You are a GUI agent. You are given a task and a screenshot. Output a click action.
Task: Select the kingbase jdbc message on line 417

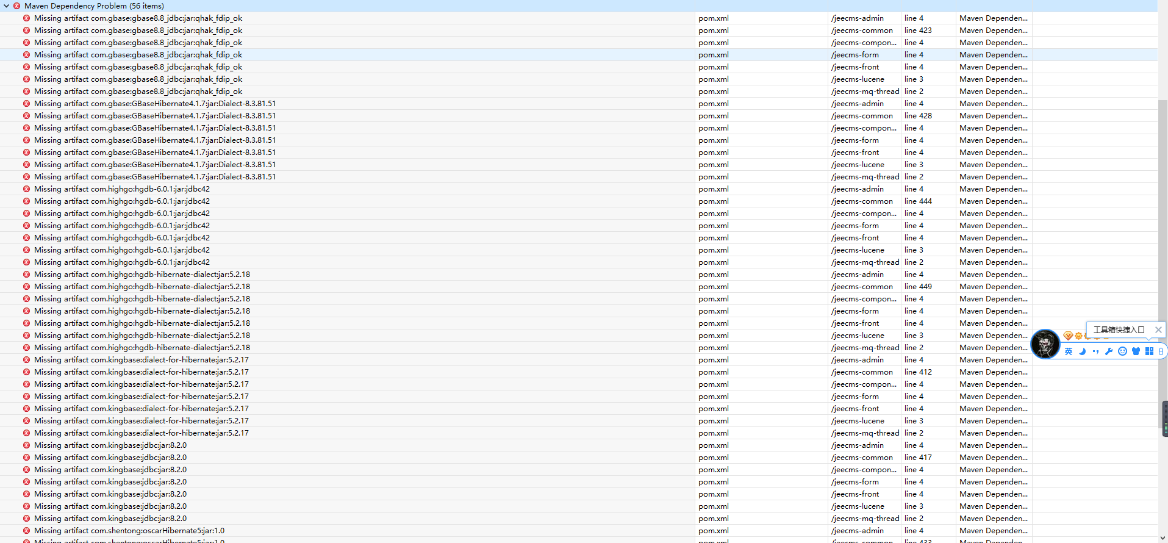110,458
